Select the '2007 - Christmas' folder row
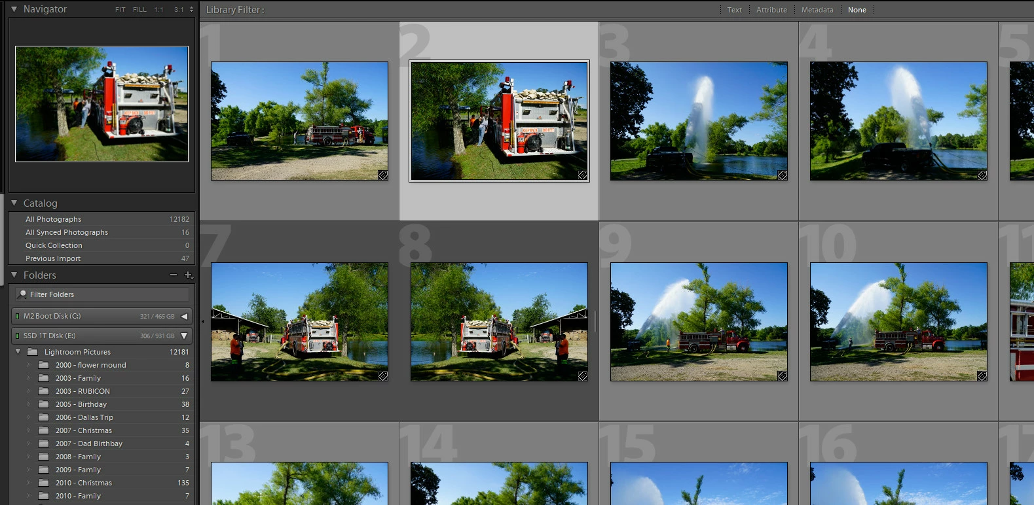Screen dimensions: 1034x505 coord(102,430)
